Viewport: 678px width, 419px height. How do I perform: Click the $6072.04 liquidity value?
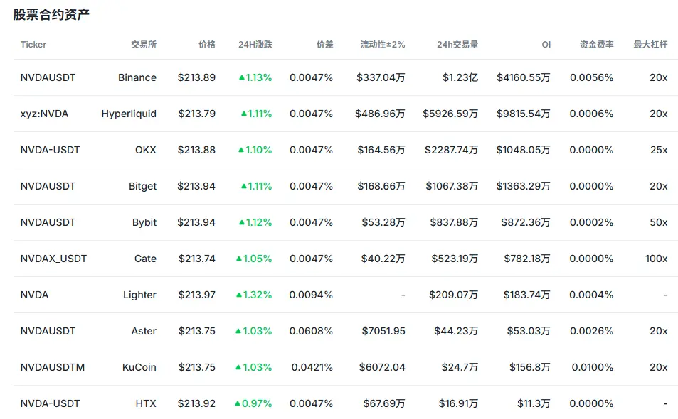tap(382, 368)
